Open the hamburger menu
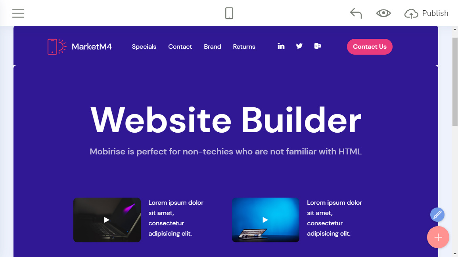This screenshot has width=458, height=257. coord(18,13)
